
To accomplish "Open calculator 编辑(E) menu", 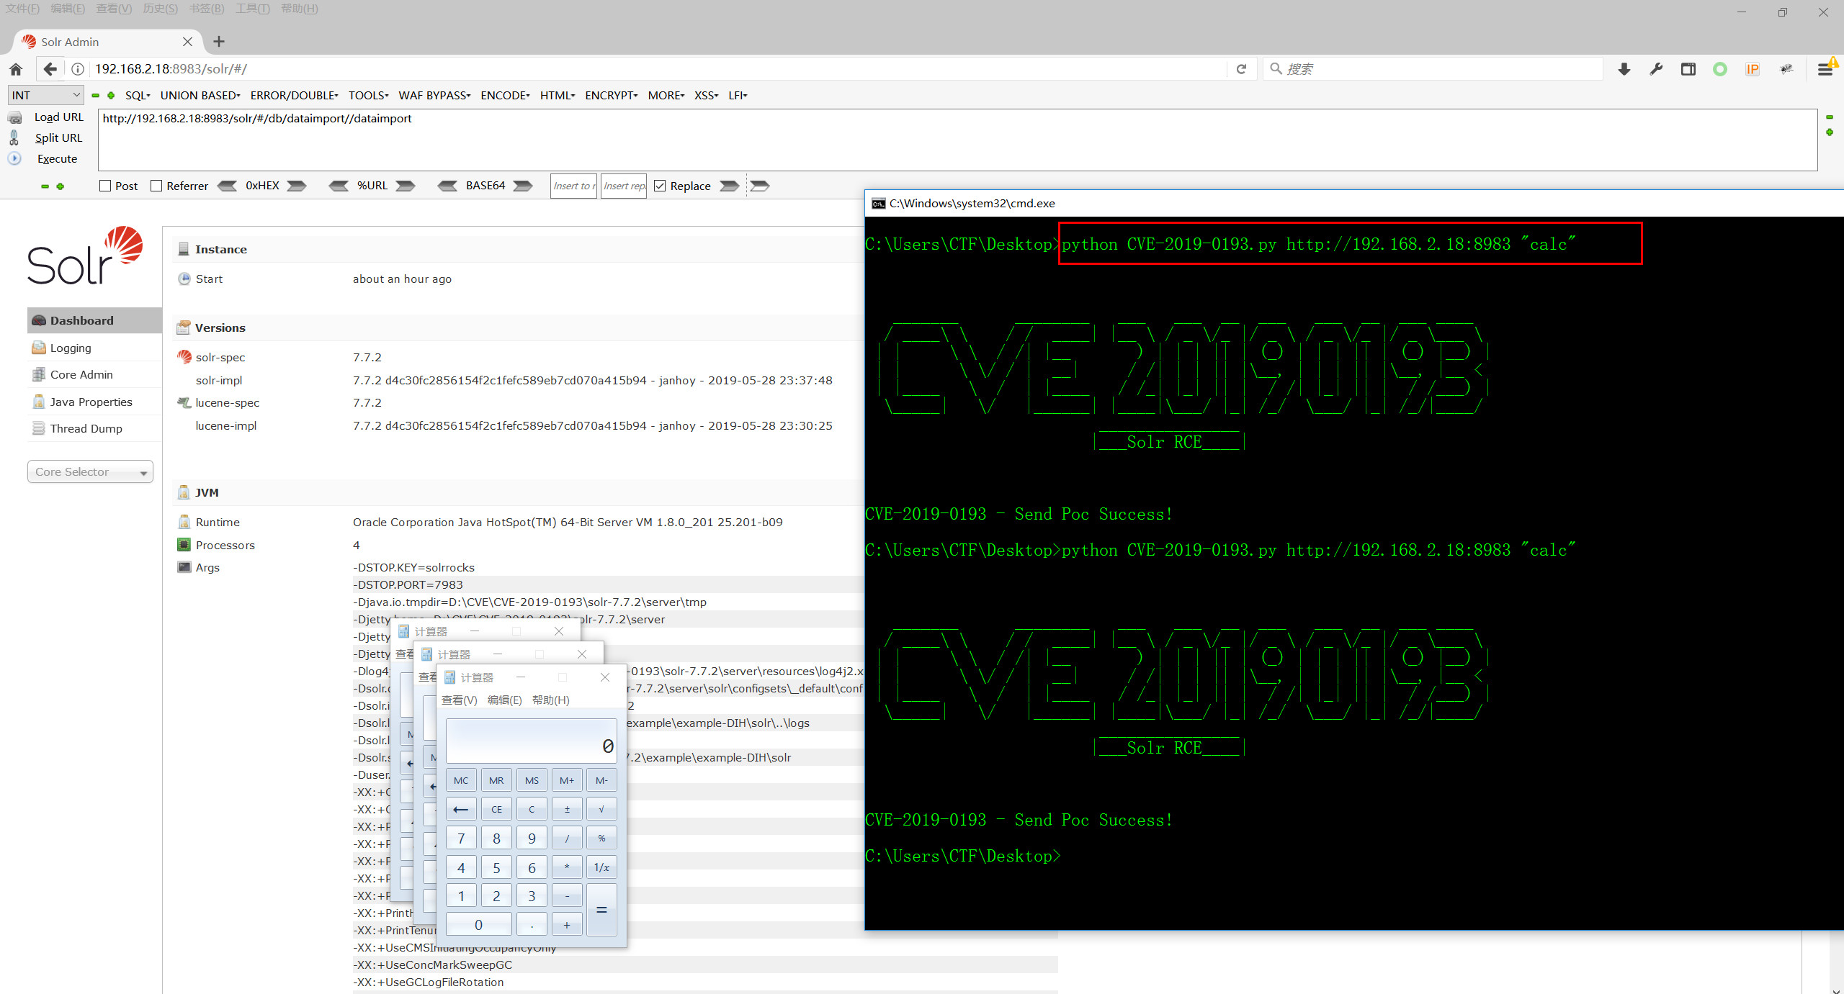I will coord(504,700).
